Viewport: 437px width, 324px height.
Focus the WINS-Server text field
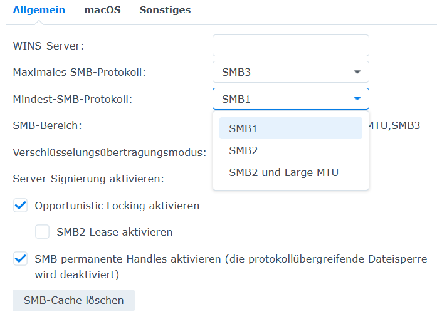(290, 45)
